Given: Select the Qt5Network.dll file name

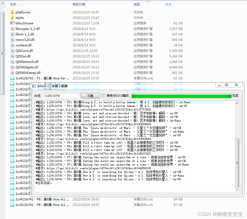Looking at the screenshot, I should [27, 62].
